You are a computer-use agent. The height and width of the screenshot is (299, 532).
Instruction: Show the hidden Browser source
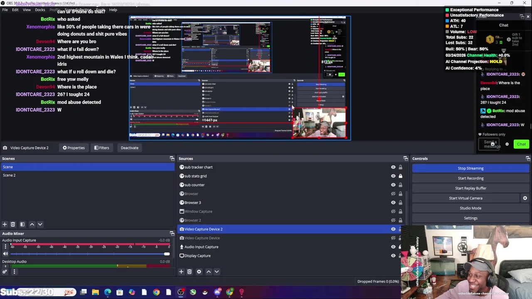[x=393, y=194]
